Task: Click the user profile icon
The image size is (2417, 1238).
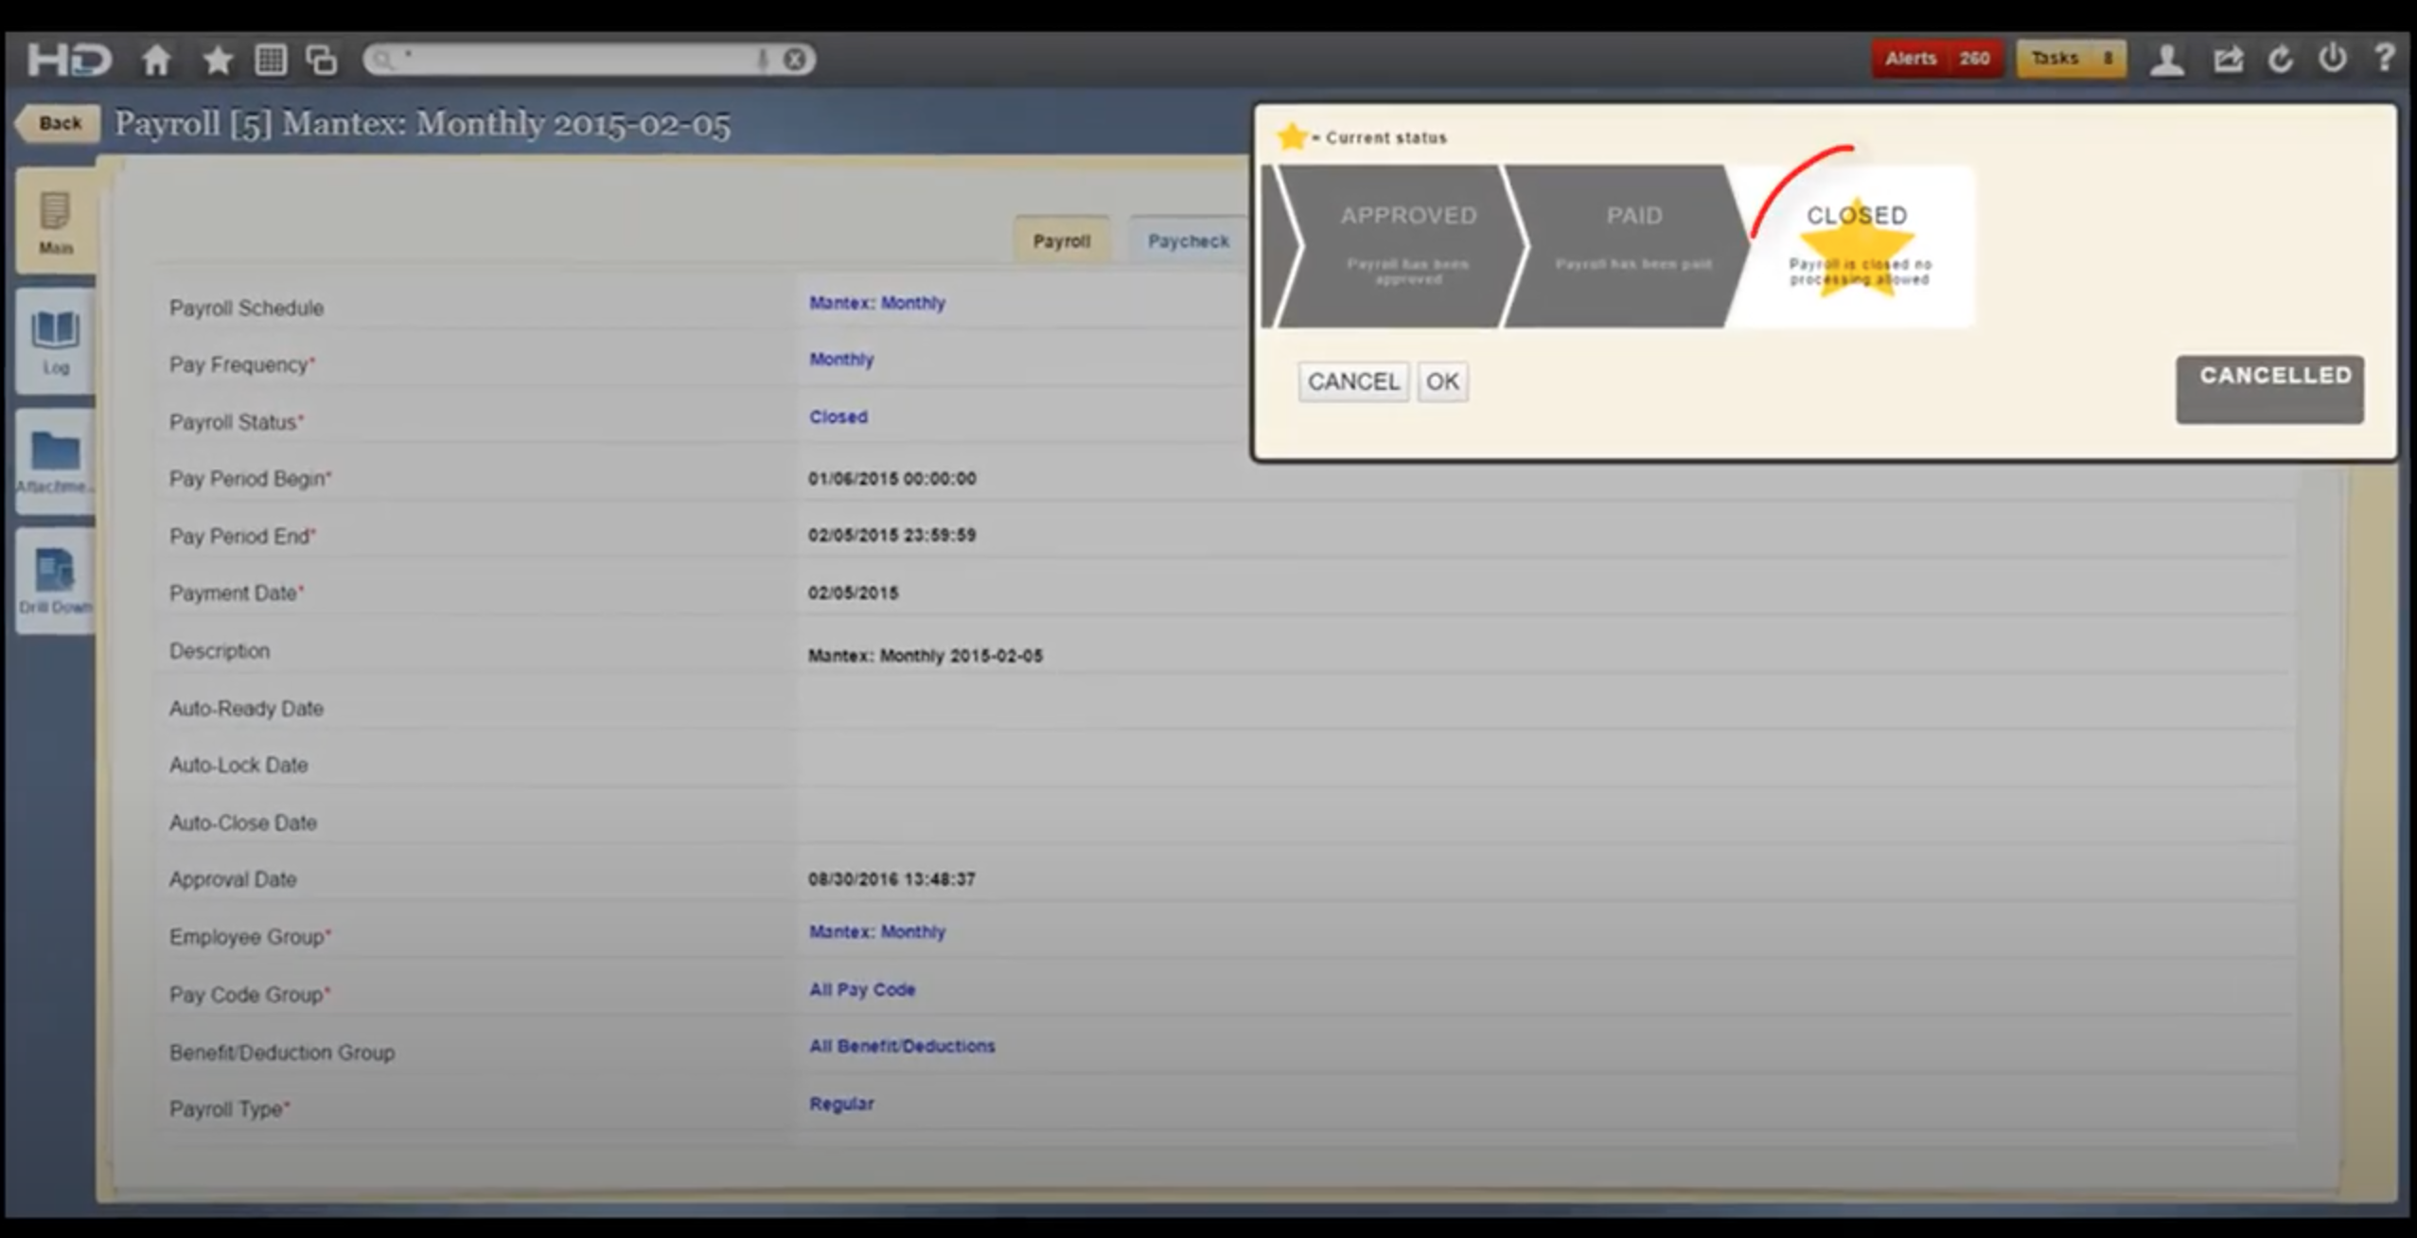Action: [2167, 59]
